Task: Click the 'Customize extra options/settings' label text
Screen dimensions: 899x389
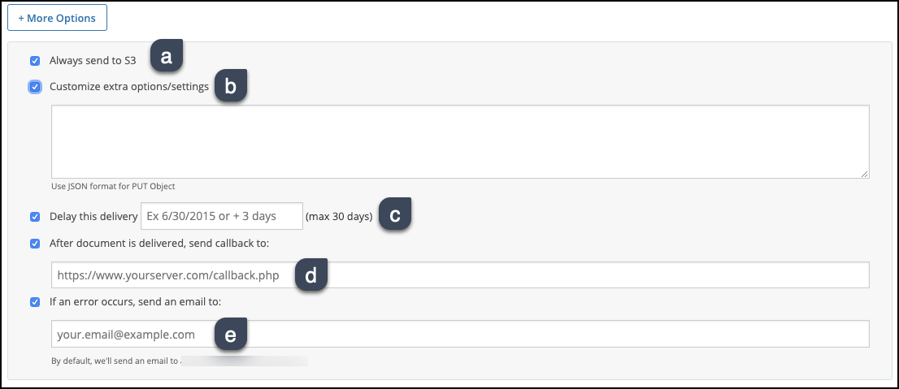Action: click(x=129, y=86)
